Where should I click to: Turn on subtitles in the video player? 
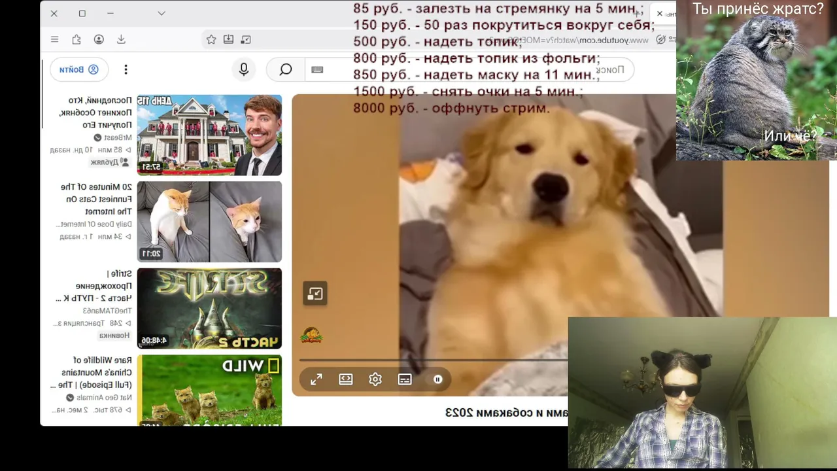(405, 379)
